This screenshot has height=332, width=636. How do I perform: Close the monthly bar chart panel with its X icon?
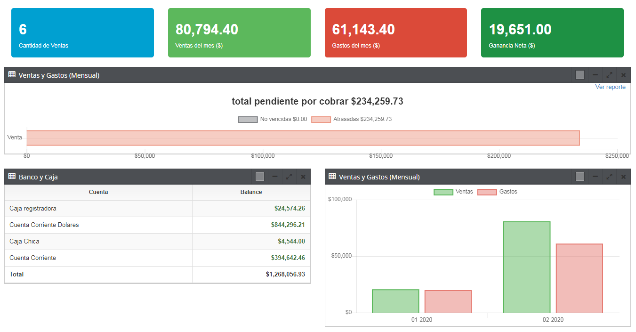pyautogui.click(x=623, y=176)
